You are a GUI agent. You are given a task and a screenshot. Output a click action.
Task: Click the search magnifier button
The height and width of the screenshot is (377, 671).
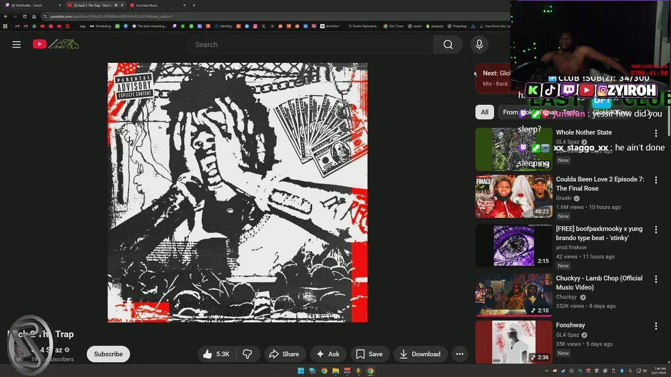448,45
